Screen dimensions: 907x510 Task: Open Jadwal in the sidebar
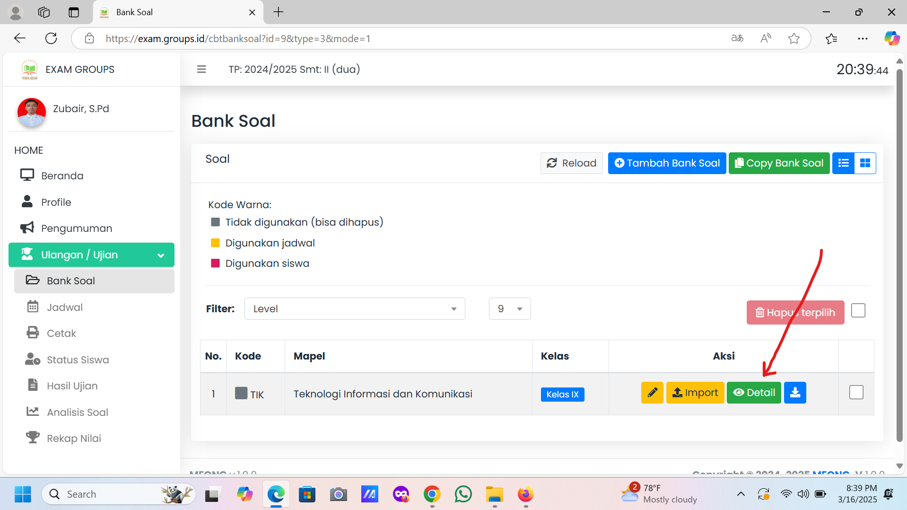(65, 308)
